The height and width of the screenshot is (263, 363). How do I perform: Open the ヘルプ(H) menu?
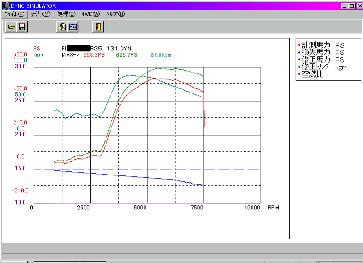(x=115, y=14)
